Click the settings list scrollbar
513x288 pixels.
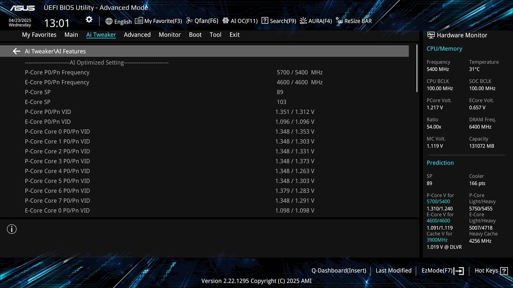point(417,68)
